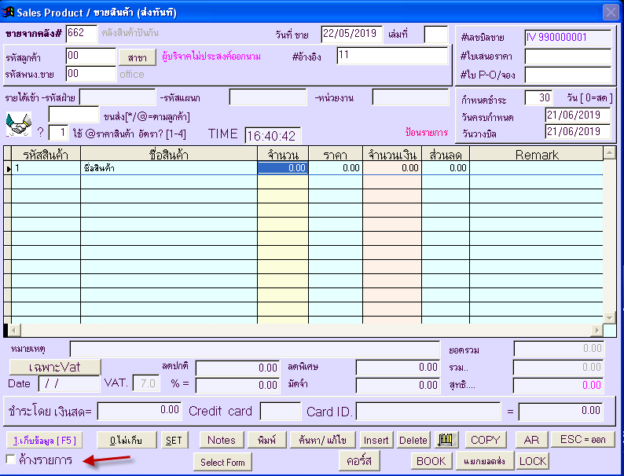Click the COPY button

[485, 440]
